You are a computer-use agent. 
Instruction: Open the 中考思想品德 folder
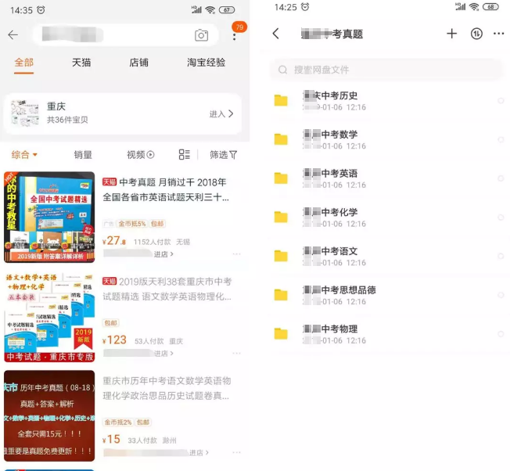point(389,295)
